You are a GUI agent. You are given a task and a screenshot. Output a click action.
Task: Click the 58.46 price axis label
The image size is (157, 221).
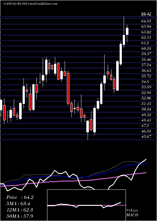(146, 60)
